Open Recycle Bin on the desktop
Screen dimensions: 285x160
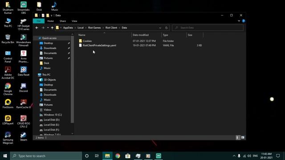[8, 39]
